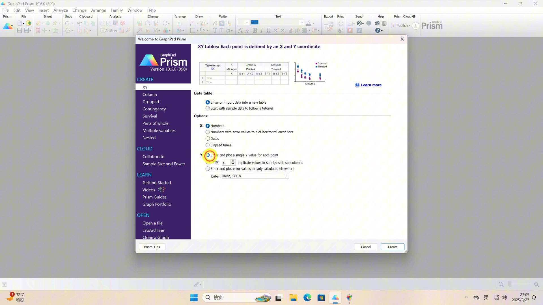Select 'Start with sample data to follow a tutorial'
The width and height of the screenshot is (543, 305).
[x=208, y=108]
